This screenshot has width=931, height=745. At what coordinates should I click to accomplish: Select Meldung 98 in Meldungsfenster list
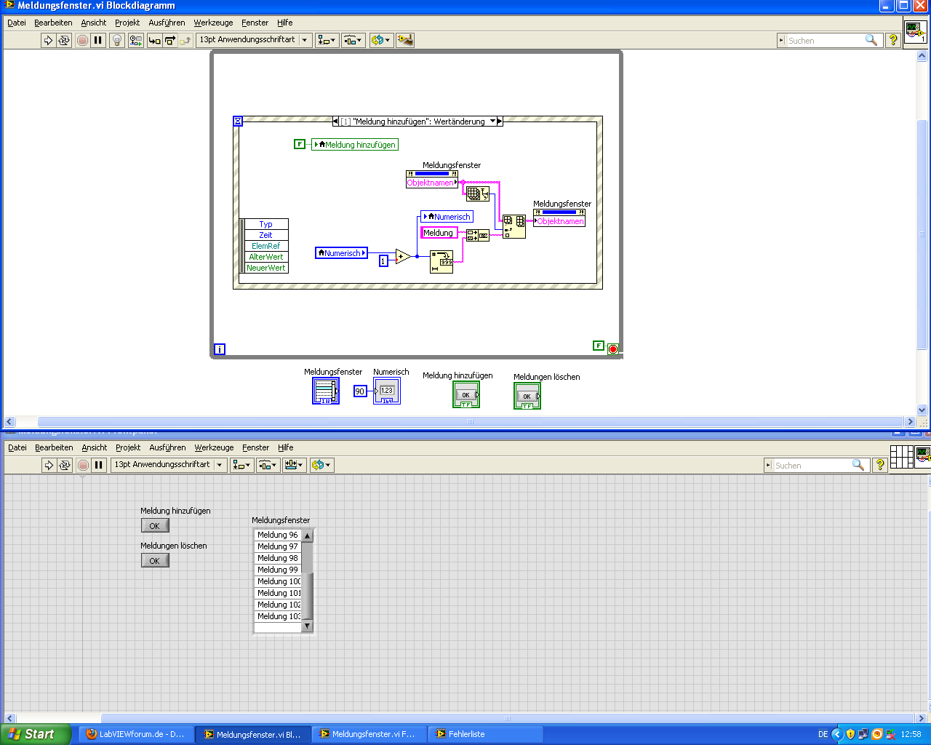click(278, 558)
